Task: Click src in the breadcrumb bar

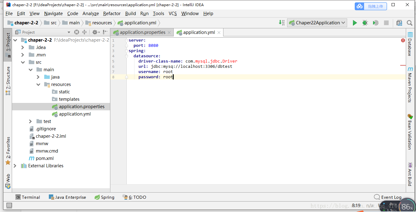Action: [x=54, y=23]
